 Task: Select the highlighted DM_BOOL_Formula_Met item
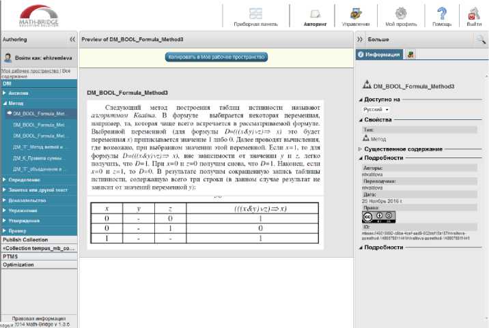click(x=39, y=114)
